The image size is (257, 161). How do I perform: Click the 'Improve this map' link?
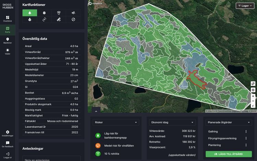tap(240, 111)
